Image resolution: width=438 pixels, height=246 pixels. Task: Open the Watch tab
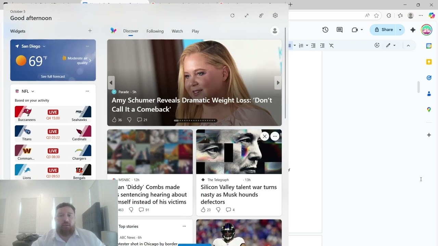pyautogui.click(x=177, y=31)
